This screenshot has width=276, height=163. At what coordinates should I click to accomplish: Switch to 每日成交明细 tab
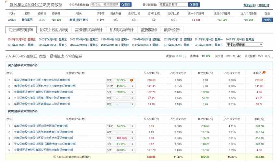coord(21,30)
